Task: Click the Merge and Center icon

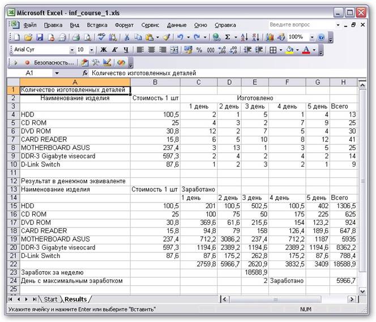Action: (x=173, y=50)
